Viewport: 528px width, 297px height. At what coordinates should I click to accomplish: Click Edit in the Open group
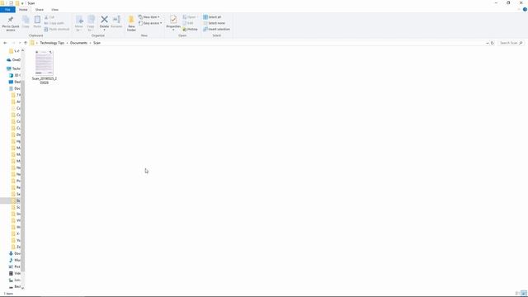(188, 23)
